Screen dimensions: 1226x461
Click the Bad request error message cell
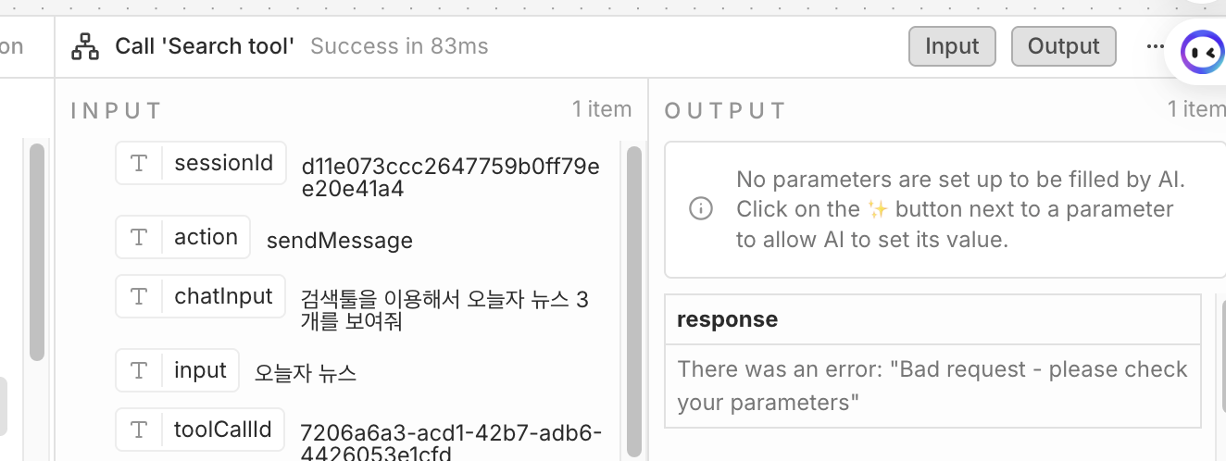[x=932, y=386]
